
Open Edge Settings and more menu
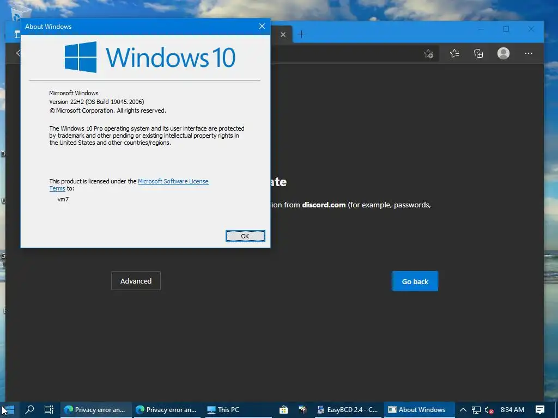point(529,54)
